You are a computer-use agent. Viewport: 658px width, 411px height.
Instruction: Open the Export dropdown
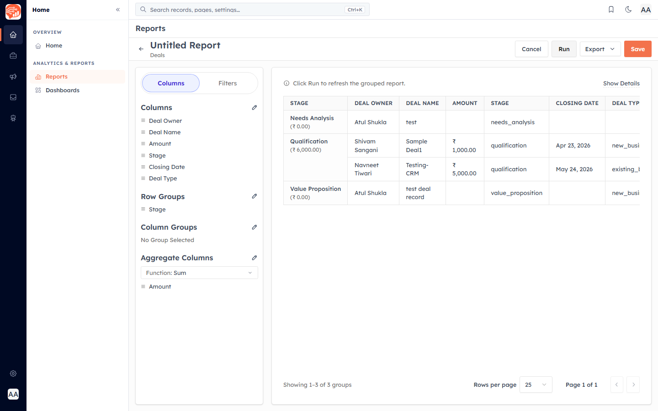point(600,49)
